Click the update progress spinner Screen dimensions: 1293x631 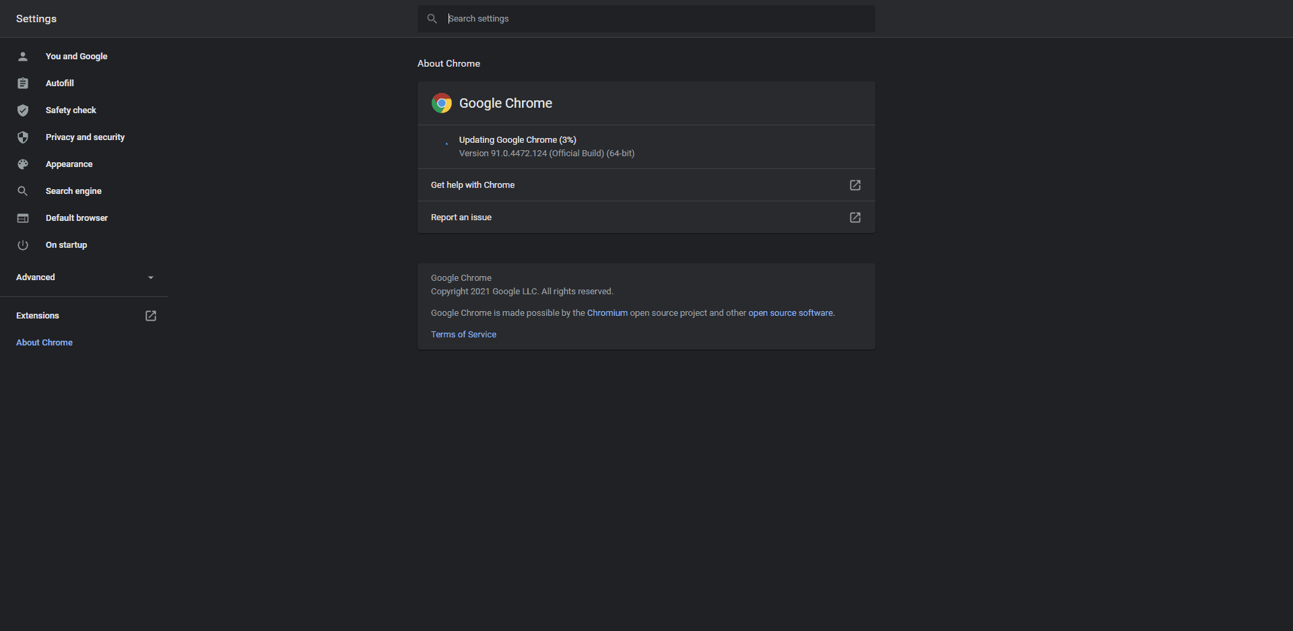click(446, 143)
